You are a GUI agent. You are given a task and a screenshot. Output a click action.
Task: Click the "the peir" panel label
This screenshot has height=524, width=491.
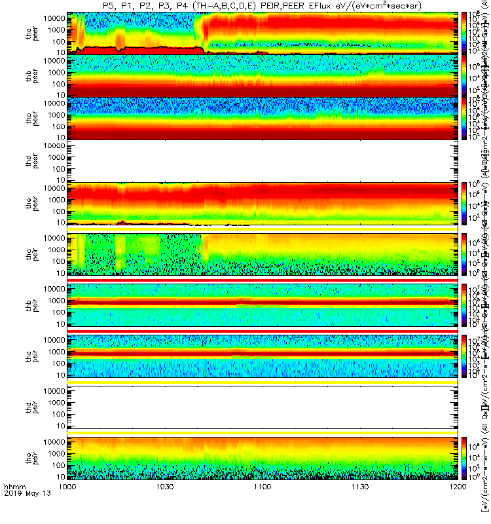pos(32,458)
